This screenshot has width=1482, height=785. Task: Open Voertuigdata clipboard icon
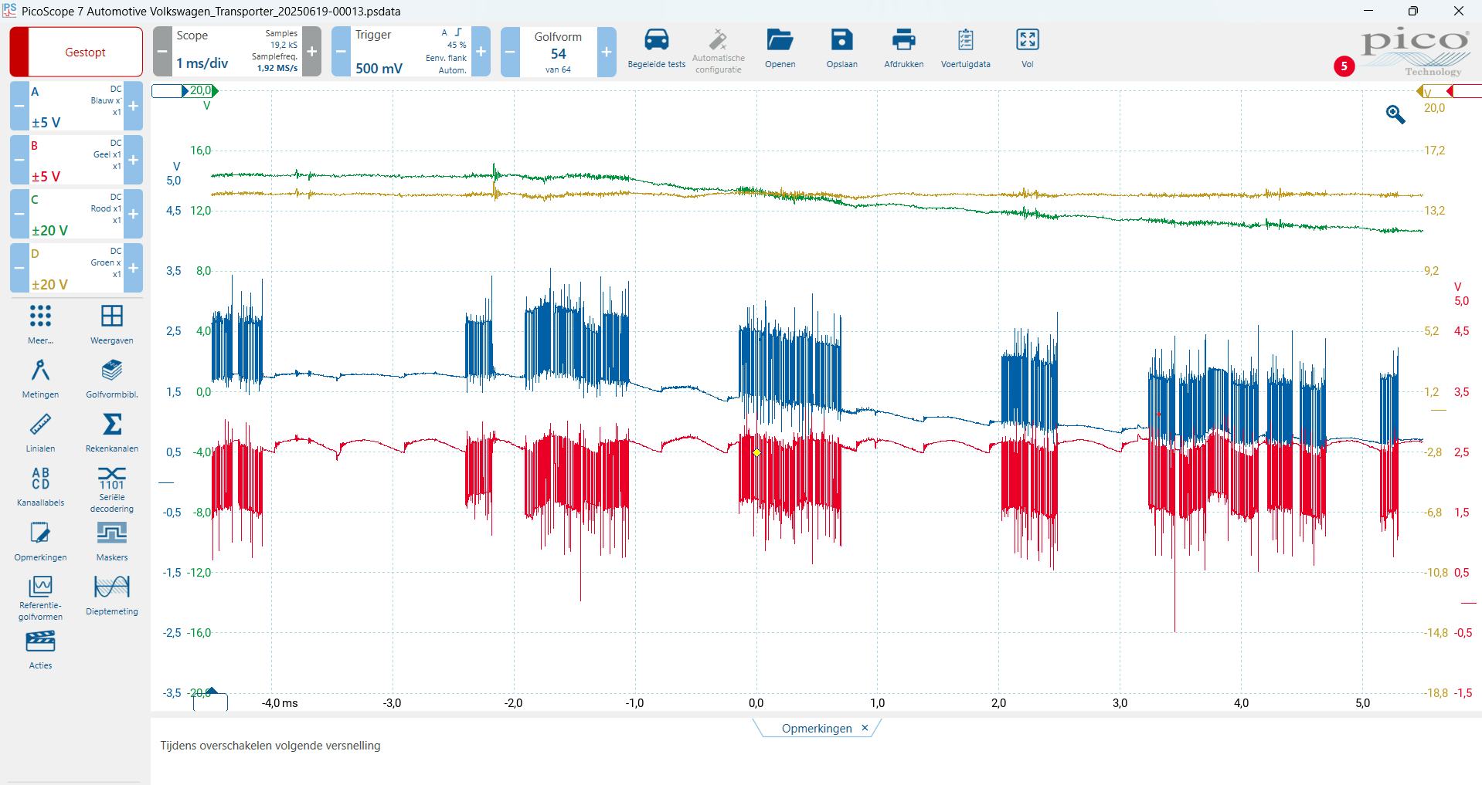[965, 41]
